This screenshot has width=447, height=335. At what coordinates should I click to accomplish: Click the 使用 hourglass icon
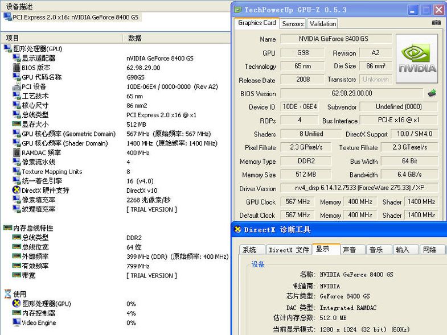[x=7, y=294]
